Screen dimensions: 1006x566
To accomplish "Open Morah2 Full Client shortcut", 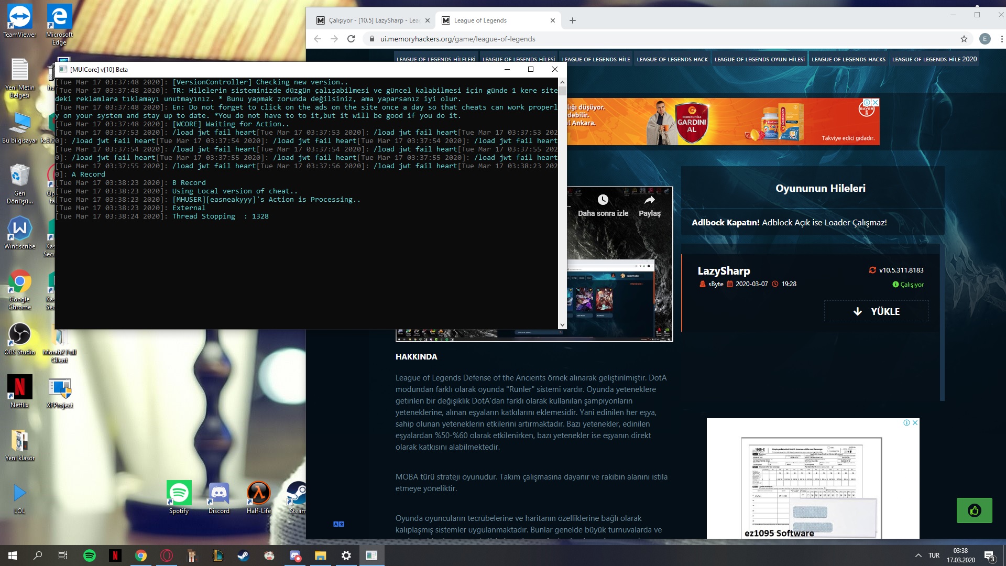I will [59, 346].
